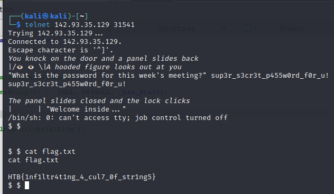Click the telnet command word in the prompt
Screen dimensions: 334x194
38,25
